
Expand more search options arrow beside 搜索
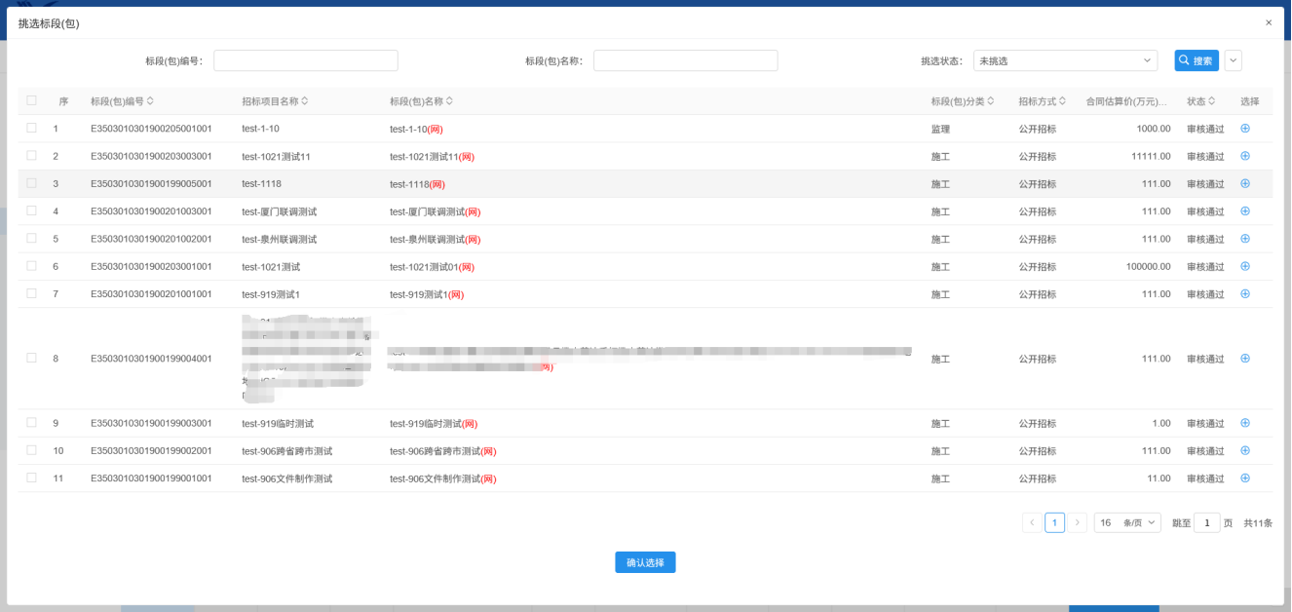[x=1233, y=60]
